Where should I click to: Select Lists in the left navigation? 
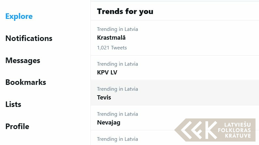coord(13,104)
